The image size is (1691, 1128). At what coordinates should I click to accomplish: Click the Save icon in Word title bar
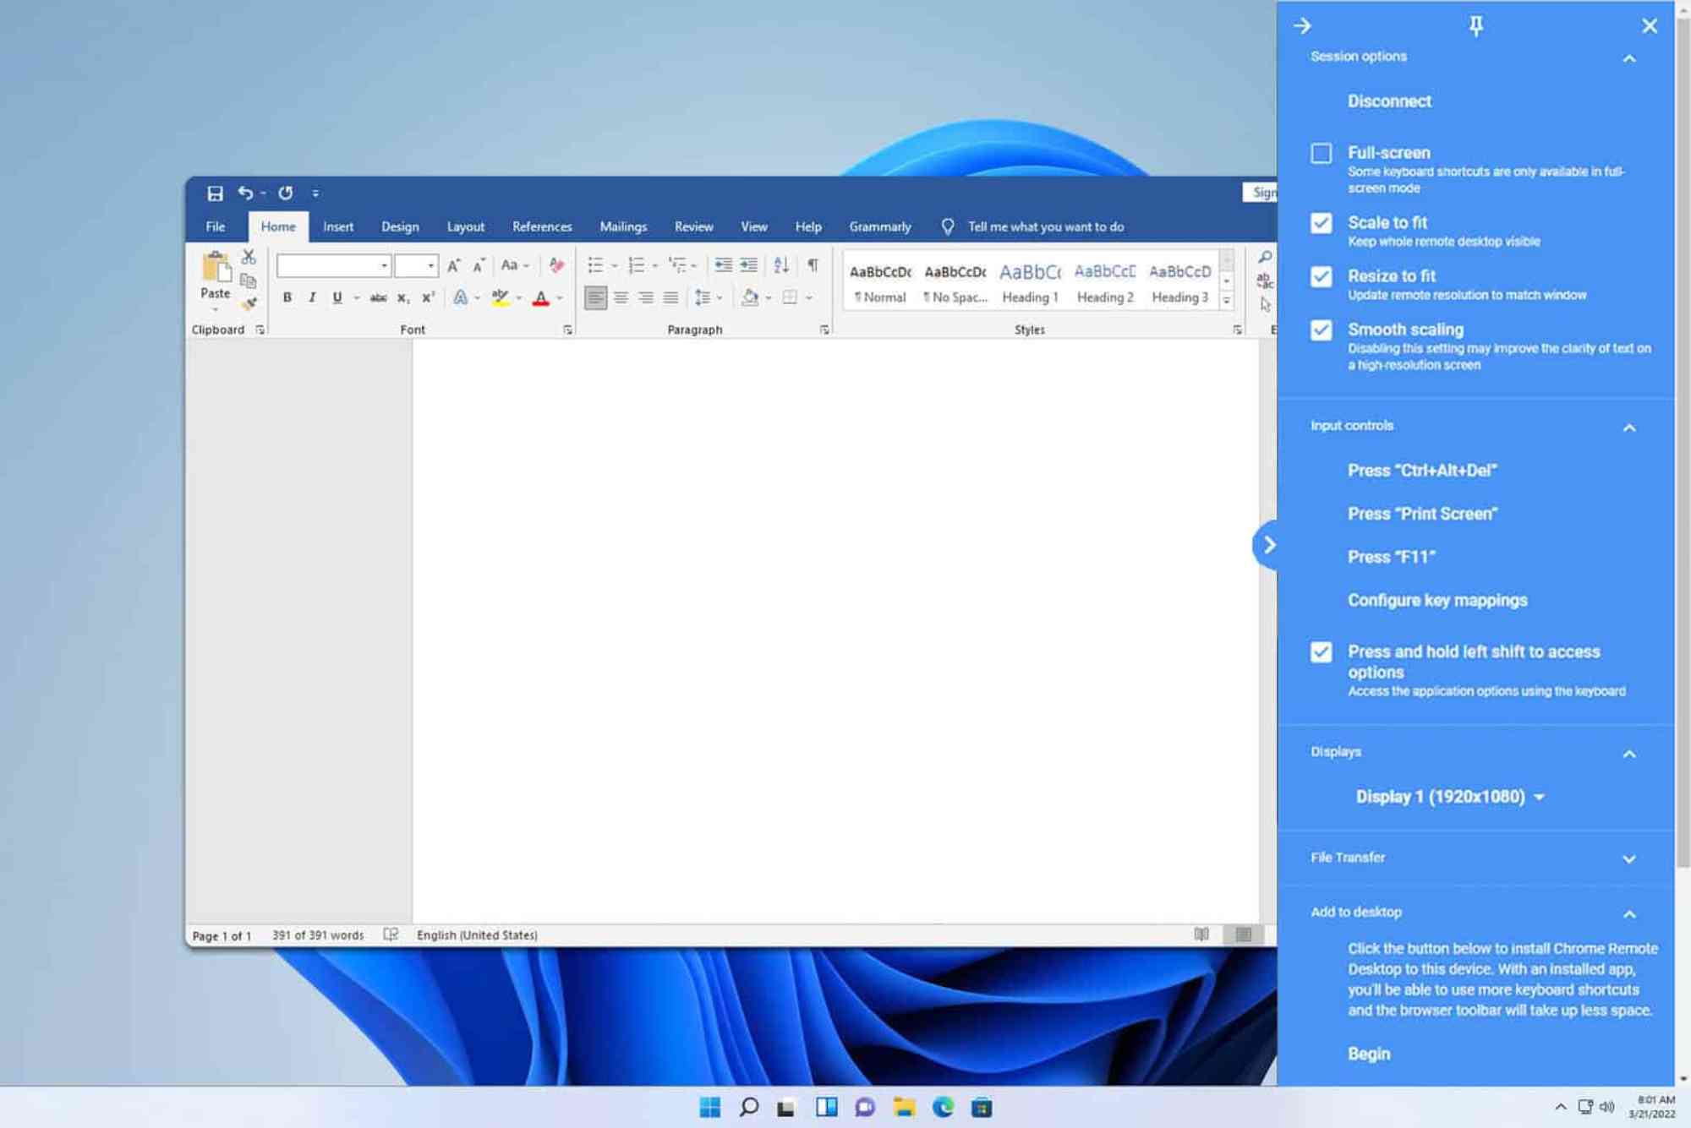point(215,193)
